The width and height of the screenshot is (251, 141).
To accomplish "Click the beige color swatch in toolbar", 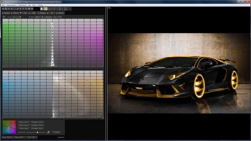I will point(42,9).
